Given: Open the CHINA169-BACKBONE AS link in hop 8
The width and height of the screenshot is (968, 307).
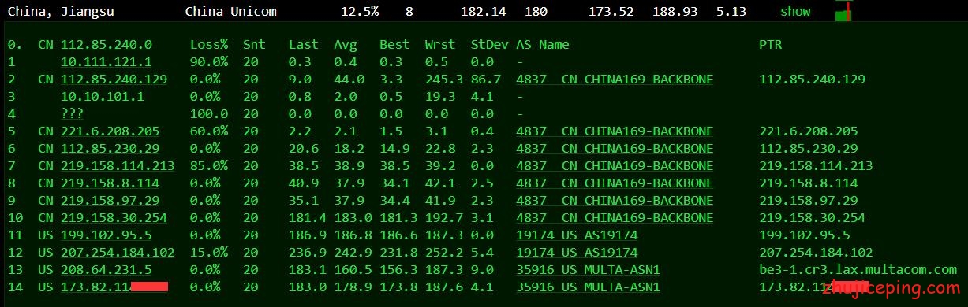Looking at the screenshot, I should tap(615, 183).
